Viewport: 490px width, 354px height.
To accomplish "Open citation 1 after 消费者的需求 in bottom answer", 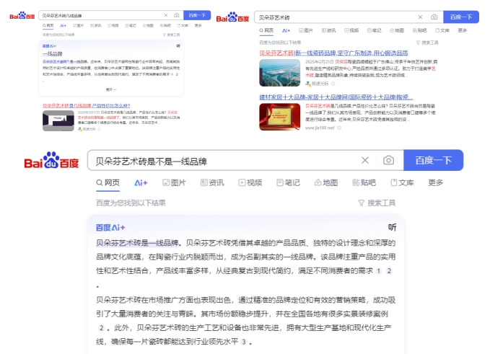I will 378,271.
